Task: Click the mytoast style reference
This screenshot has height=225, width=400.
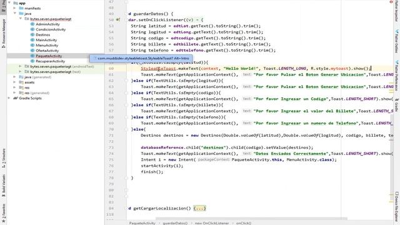Action: [339, 68]
